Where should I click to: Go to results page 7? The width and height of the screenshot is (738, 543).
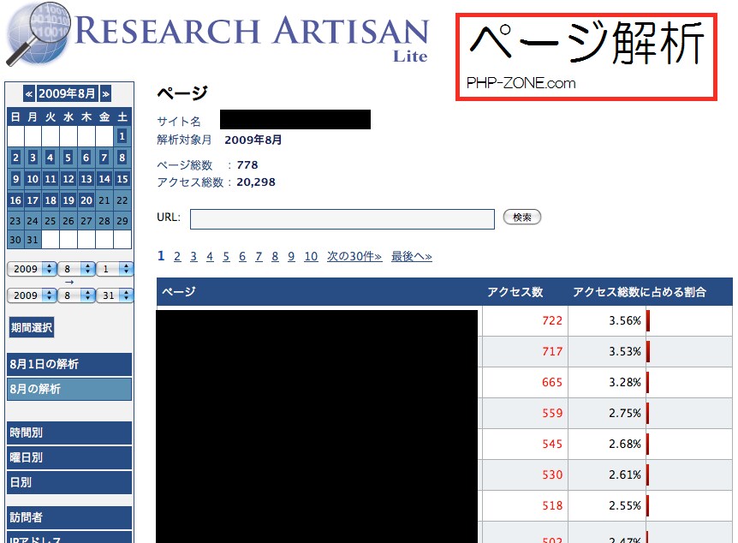259,257
